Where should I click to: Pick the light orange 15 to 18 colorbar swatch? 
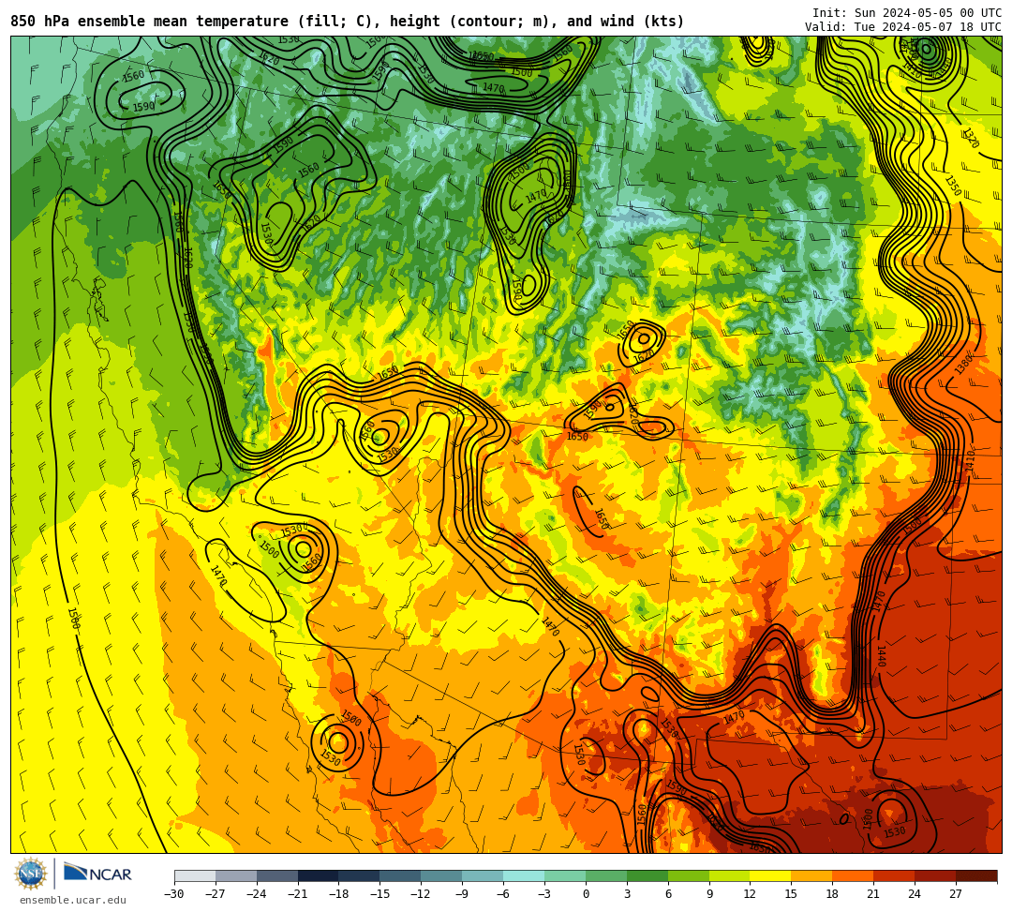(811, 875)
